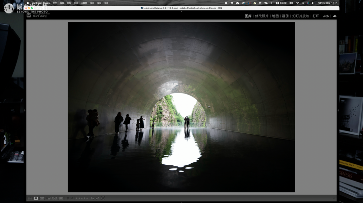Open the 文件 (File) menu
This screenshot has width=363, height=203.
pos(55,3)
